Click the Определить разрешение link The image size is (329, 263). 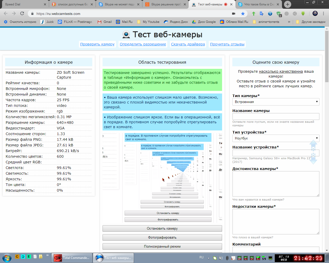point(143,44)
